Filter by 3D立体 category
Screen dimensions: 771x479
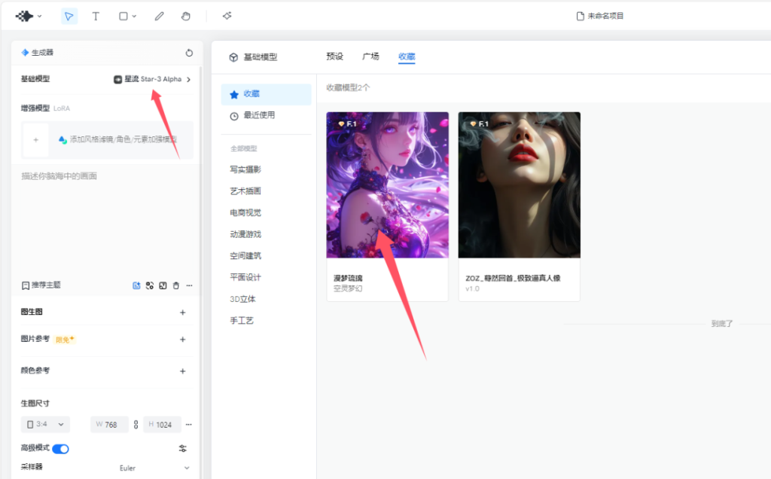click(x=242, y=299)
